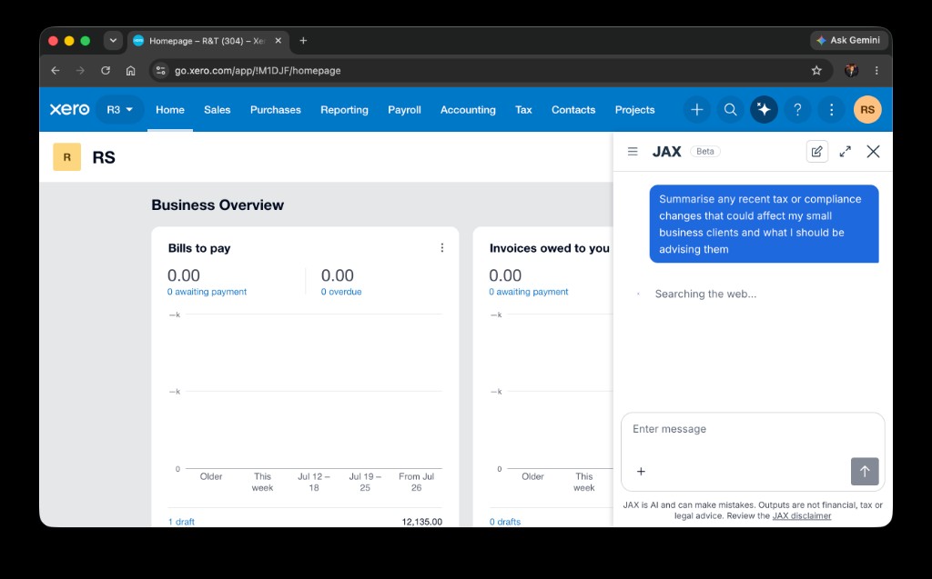Open the Tax menu

click(x=523, y=110)
